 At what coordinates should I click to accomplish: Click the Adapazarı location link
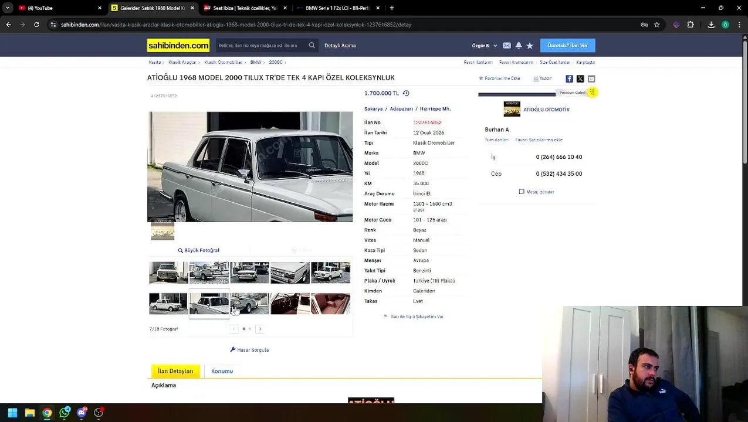[x=401, y=109]
